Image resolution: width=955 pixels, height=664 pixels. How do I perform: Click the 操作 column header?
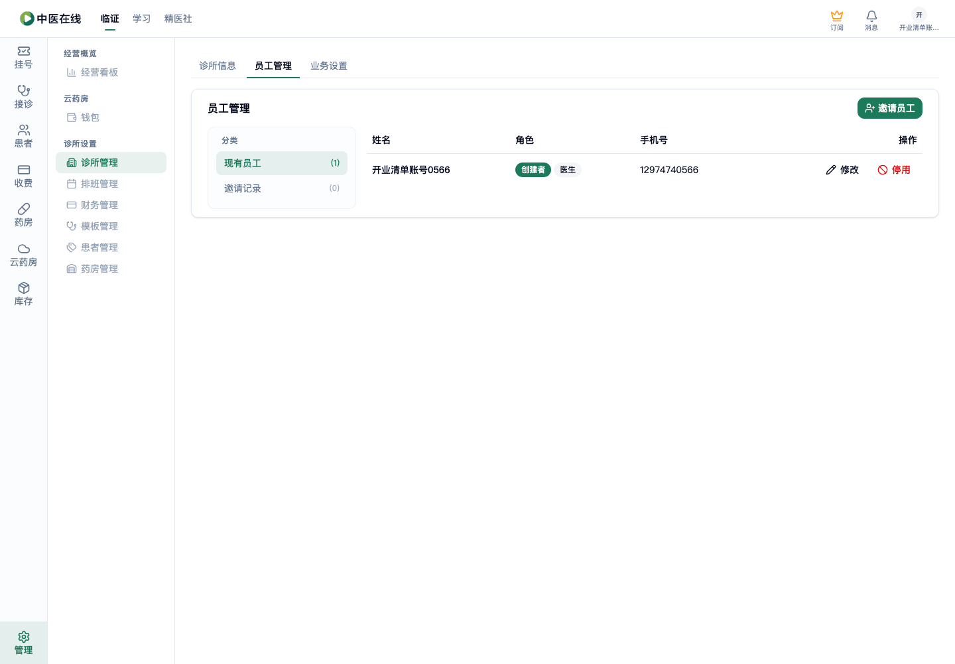[x=908, y=140]
